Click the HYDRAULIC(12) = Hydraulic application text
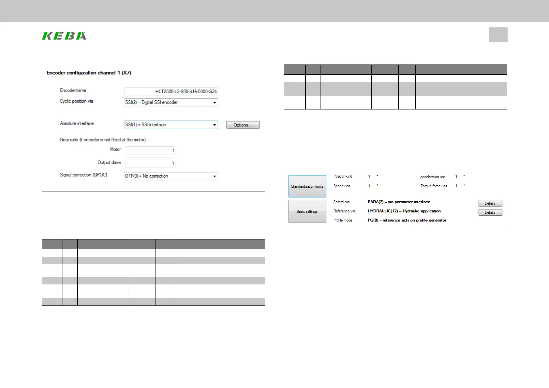549x388 pixels. [404, 211]
